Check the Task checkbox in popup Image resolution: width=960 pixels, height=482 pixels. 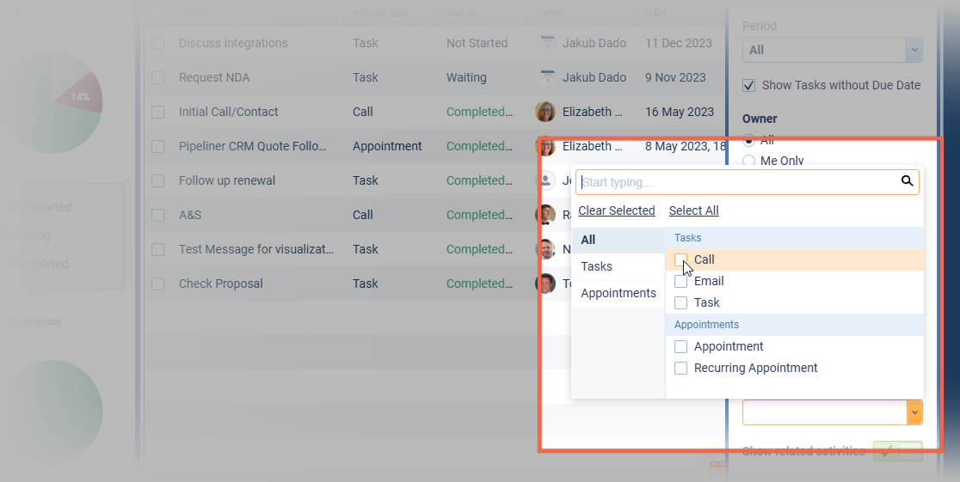(680, 302)
